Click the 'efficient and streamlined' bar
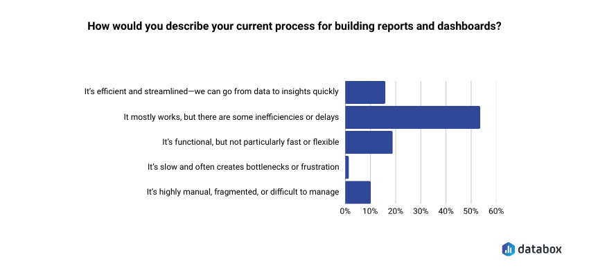Screen dimensions: 589x277 point(364,92)
